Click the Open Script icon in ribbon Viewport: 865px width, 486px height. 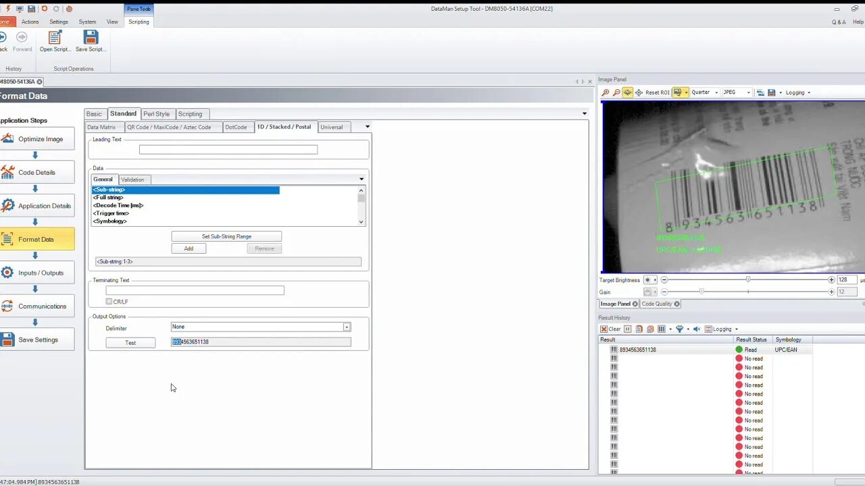click(x=55, y=38)
